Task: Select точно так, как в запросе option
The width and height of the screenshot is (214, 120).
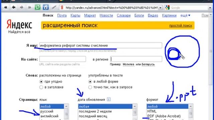Action: point(90,87)
